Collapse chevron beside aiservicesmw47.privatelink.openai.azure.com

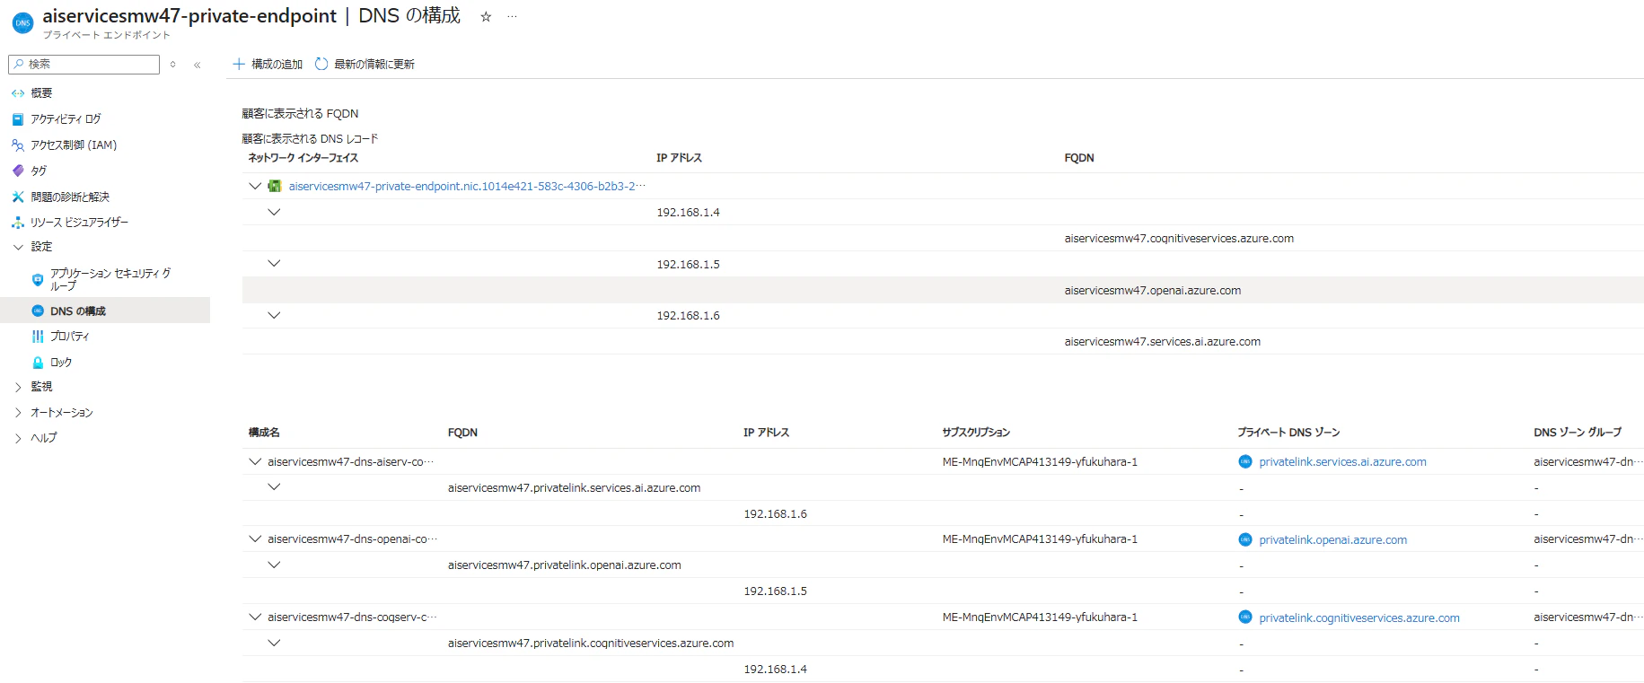pyautogui.click(x=275, y=565)
